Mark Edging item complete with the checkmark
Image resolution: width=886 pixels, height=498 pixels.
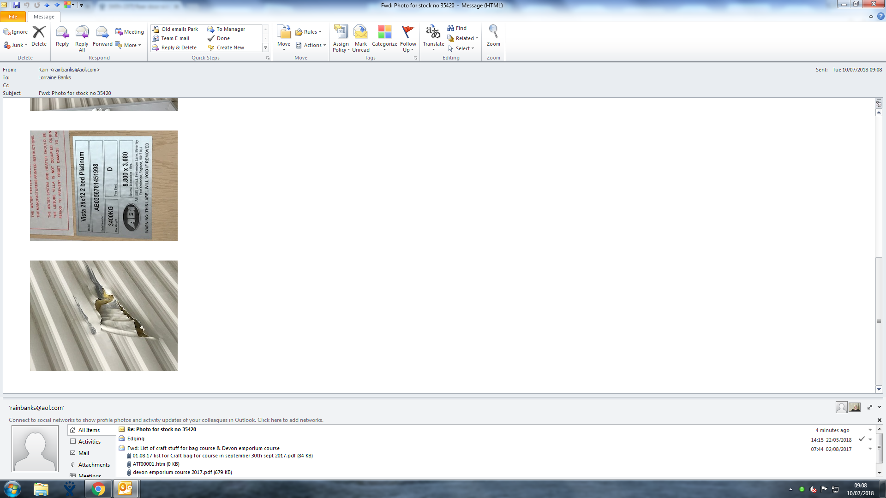(x=862, y=439)
